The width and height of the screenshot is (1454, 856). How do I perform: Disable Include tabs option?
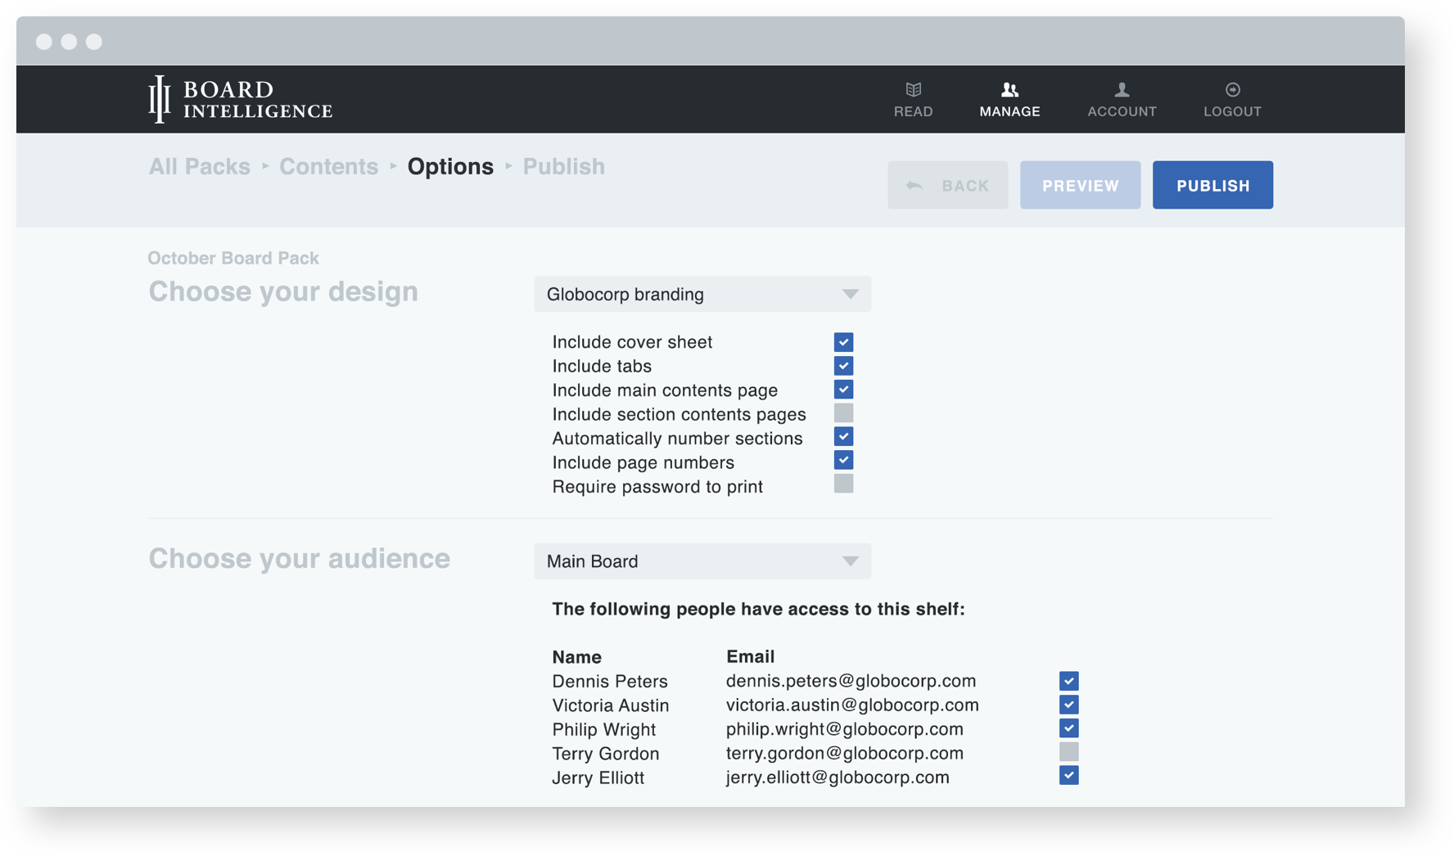(843, 366)
